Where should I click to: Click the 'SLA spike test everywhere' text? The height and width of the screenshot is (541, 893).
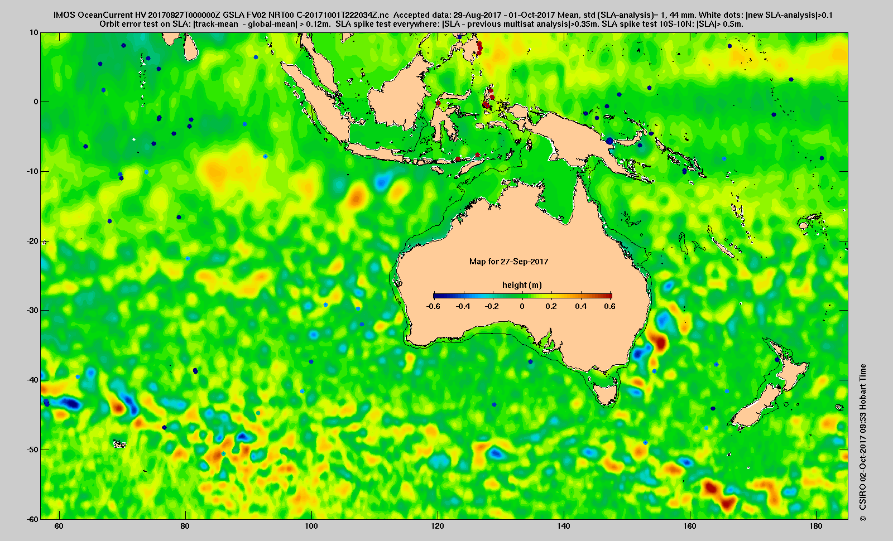(x=388, y=24)
